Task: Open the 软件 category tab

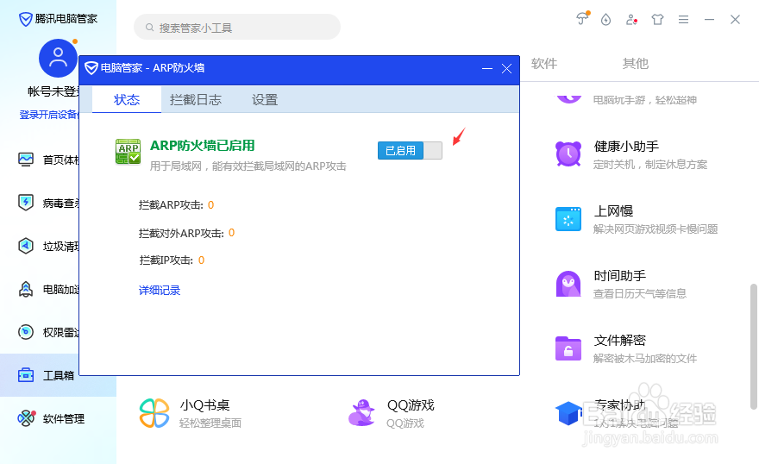Action: (544, 63)
